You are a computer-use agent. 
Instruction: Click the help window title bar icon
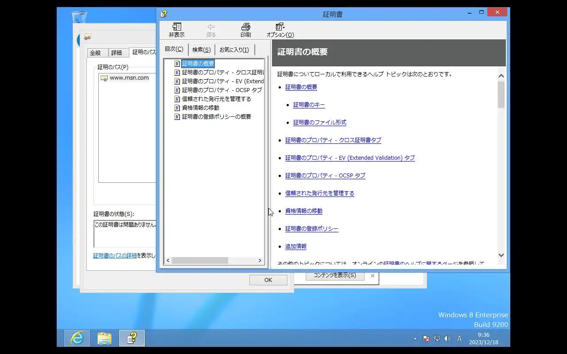(164, 14)
